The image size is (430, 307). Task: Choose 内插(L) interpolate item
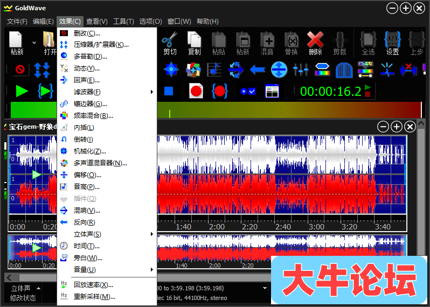(107, 128)
